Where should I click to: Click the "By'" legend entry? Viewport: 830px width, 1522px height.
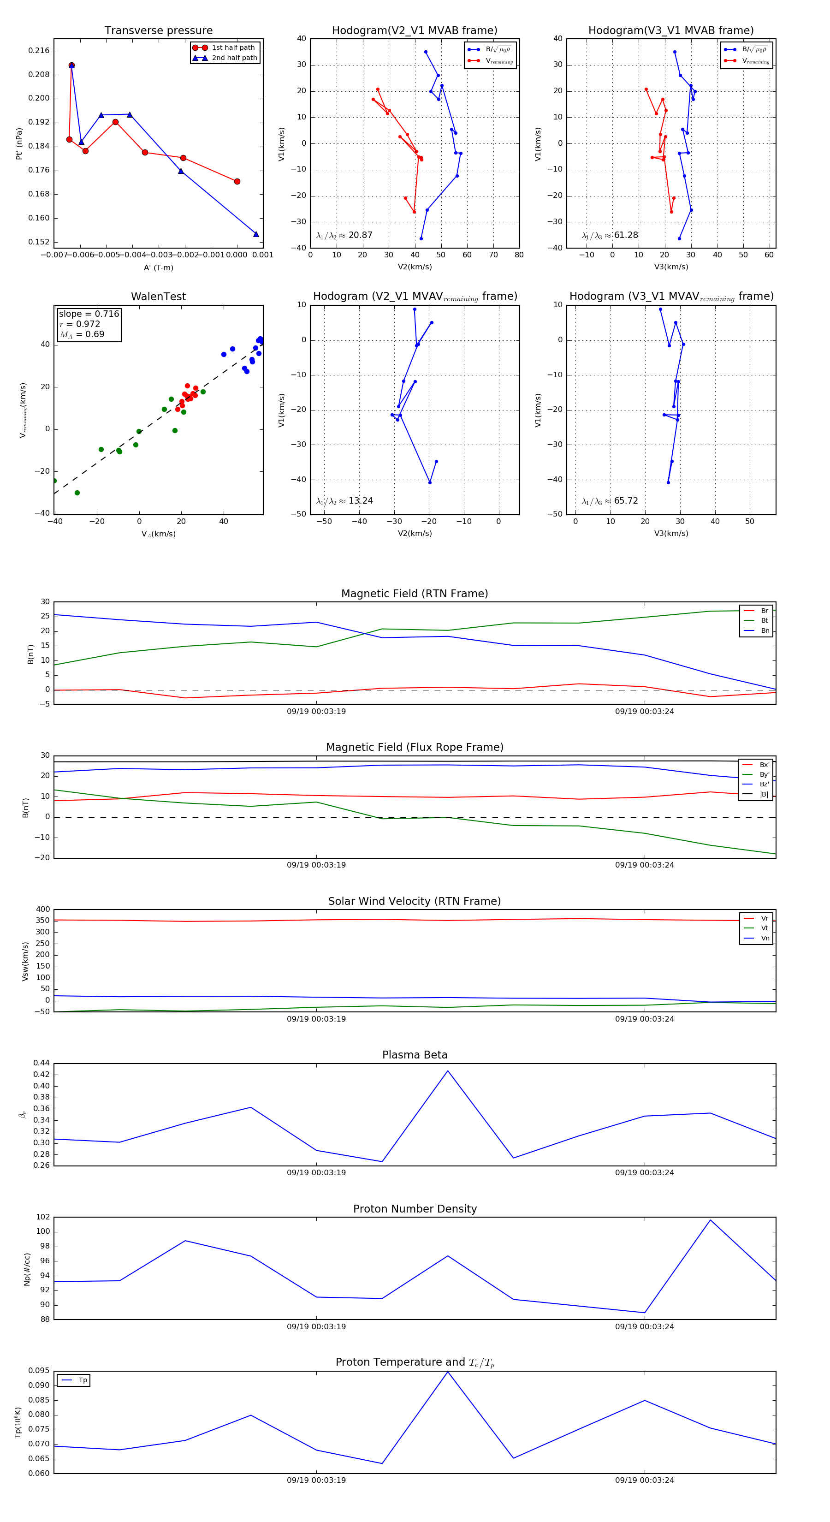point(756,774)
